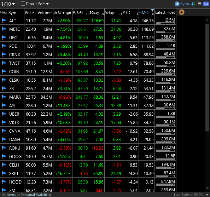Sort by the % Change column header
The width and height of the screenshot is (210, 197).
click(63, 12)
